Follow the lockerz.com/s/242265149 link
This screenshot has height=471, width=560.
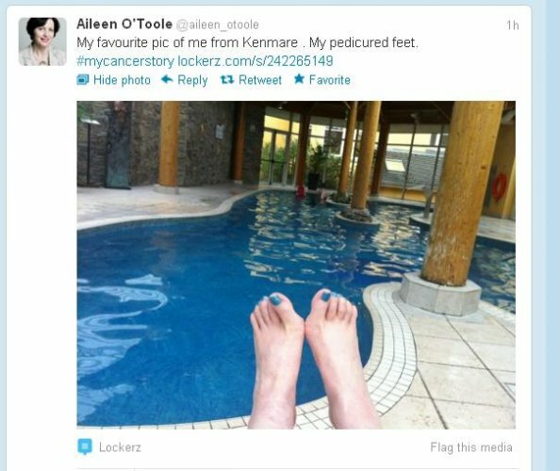point(255,61)
